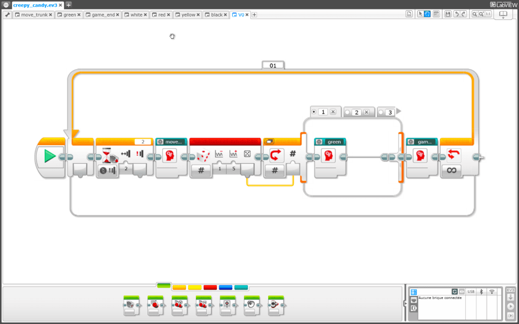The height and width of the screenshot is (324, 519).
Task: Click the random dice block icon
Action: (203, 155)
